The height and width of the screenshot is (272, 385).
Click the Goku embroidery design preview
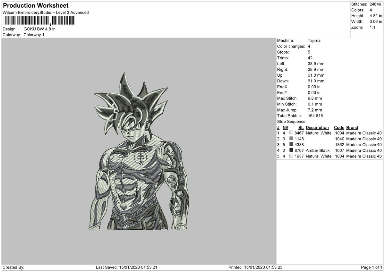pos(139,150)
